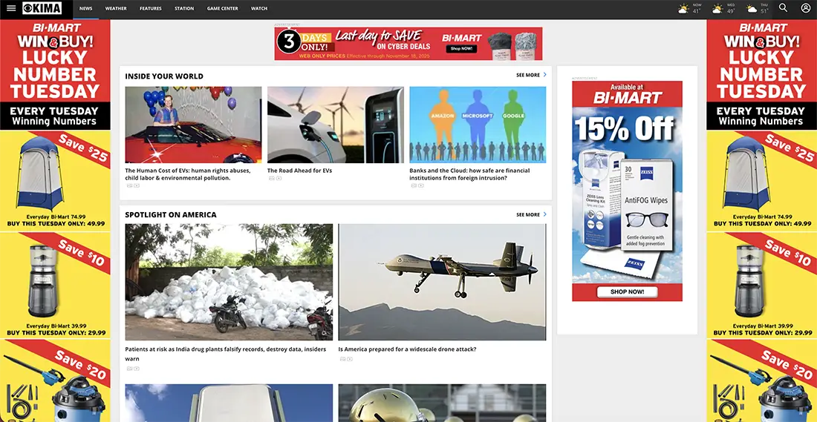Open India drug plants falsify records headline

pyautogui.click(x=226, y=354)
